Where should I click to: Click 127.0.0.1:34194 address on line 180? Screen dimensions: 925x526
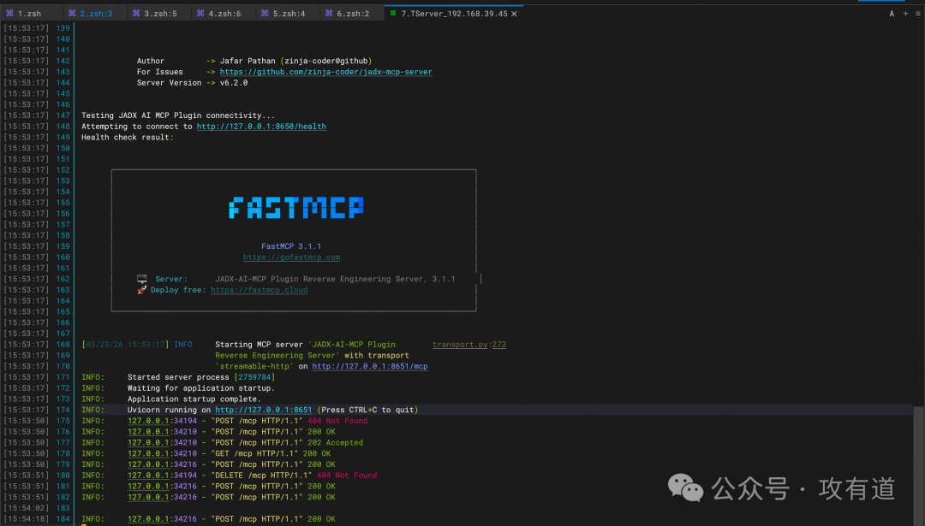(x=162, y=476)
